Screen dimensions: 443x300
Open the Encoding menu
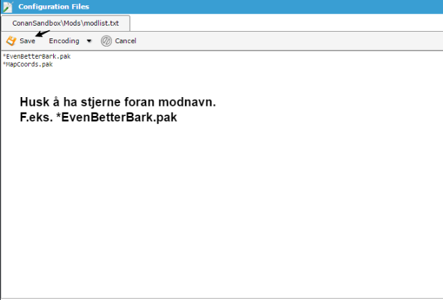coord(64,40)
